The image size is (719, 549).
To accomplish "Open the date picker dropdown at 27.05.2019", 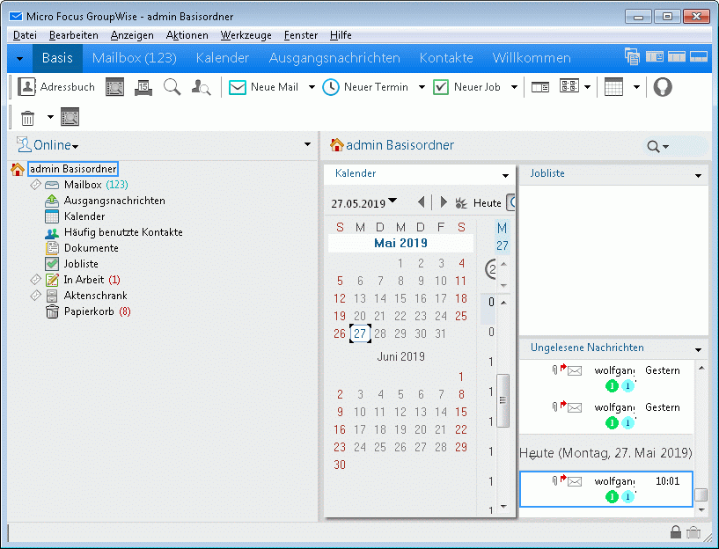I will pyautogui.click(x=392, y=201).
